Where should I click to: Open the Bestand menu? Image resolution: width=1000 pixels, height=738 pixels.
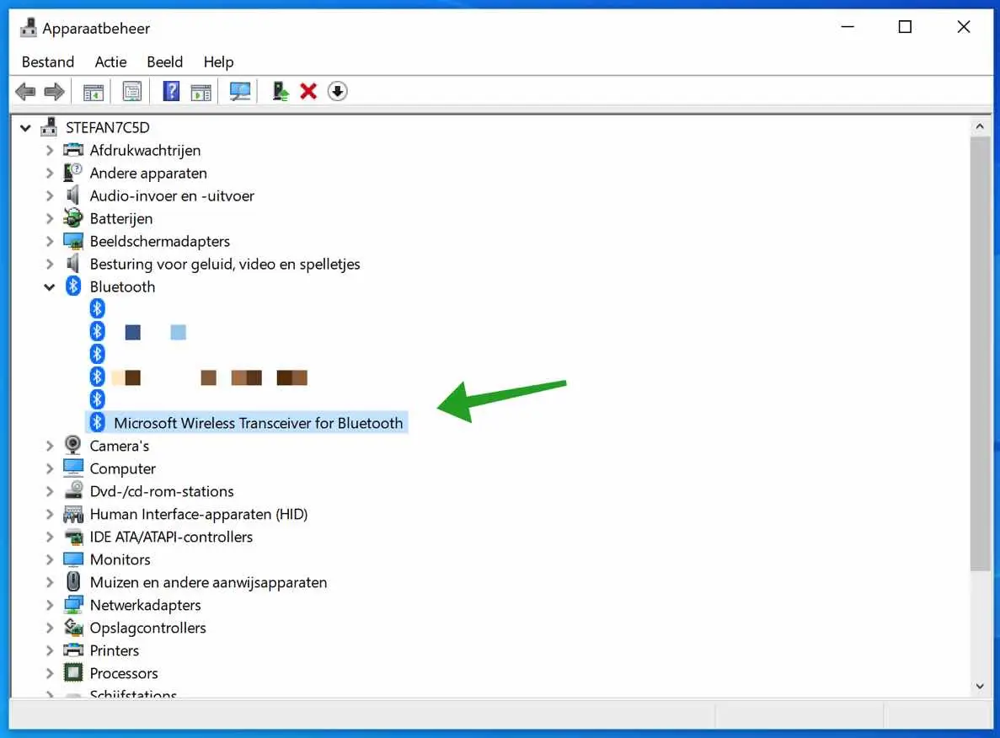pos(48,61)
